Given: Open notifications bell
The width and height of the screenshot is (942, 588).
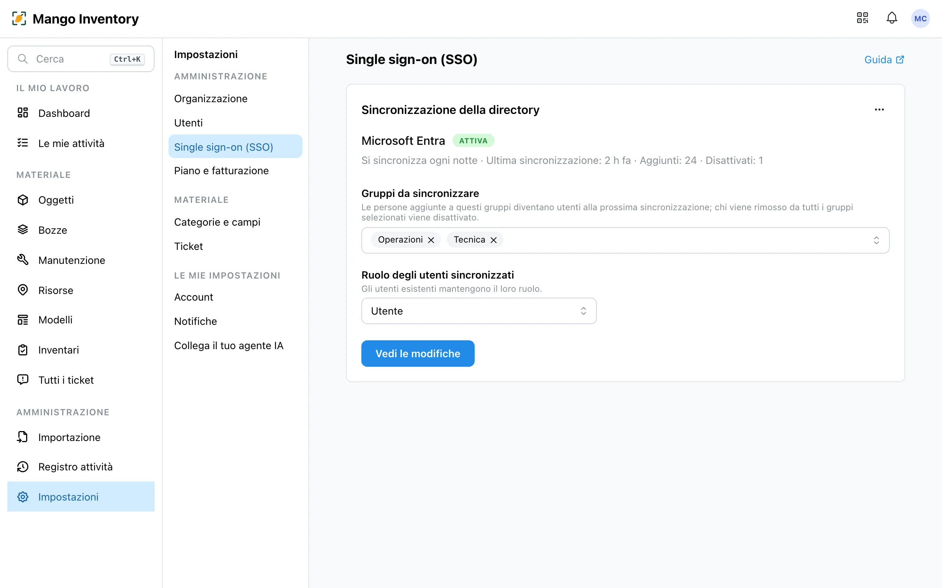Looking at the screenshot, I should coord(892,18).
